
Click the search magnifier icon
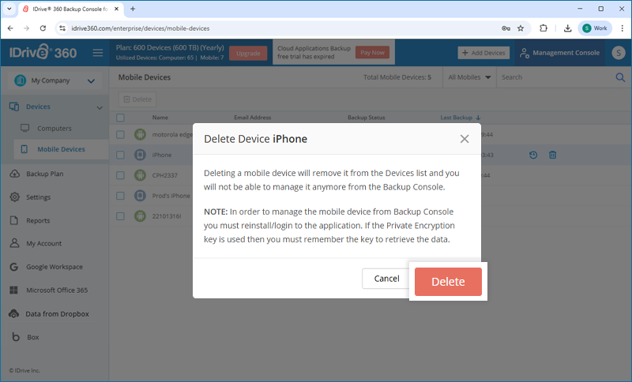pyautogui.click(x=620, y=77)
